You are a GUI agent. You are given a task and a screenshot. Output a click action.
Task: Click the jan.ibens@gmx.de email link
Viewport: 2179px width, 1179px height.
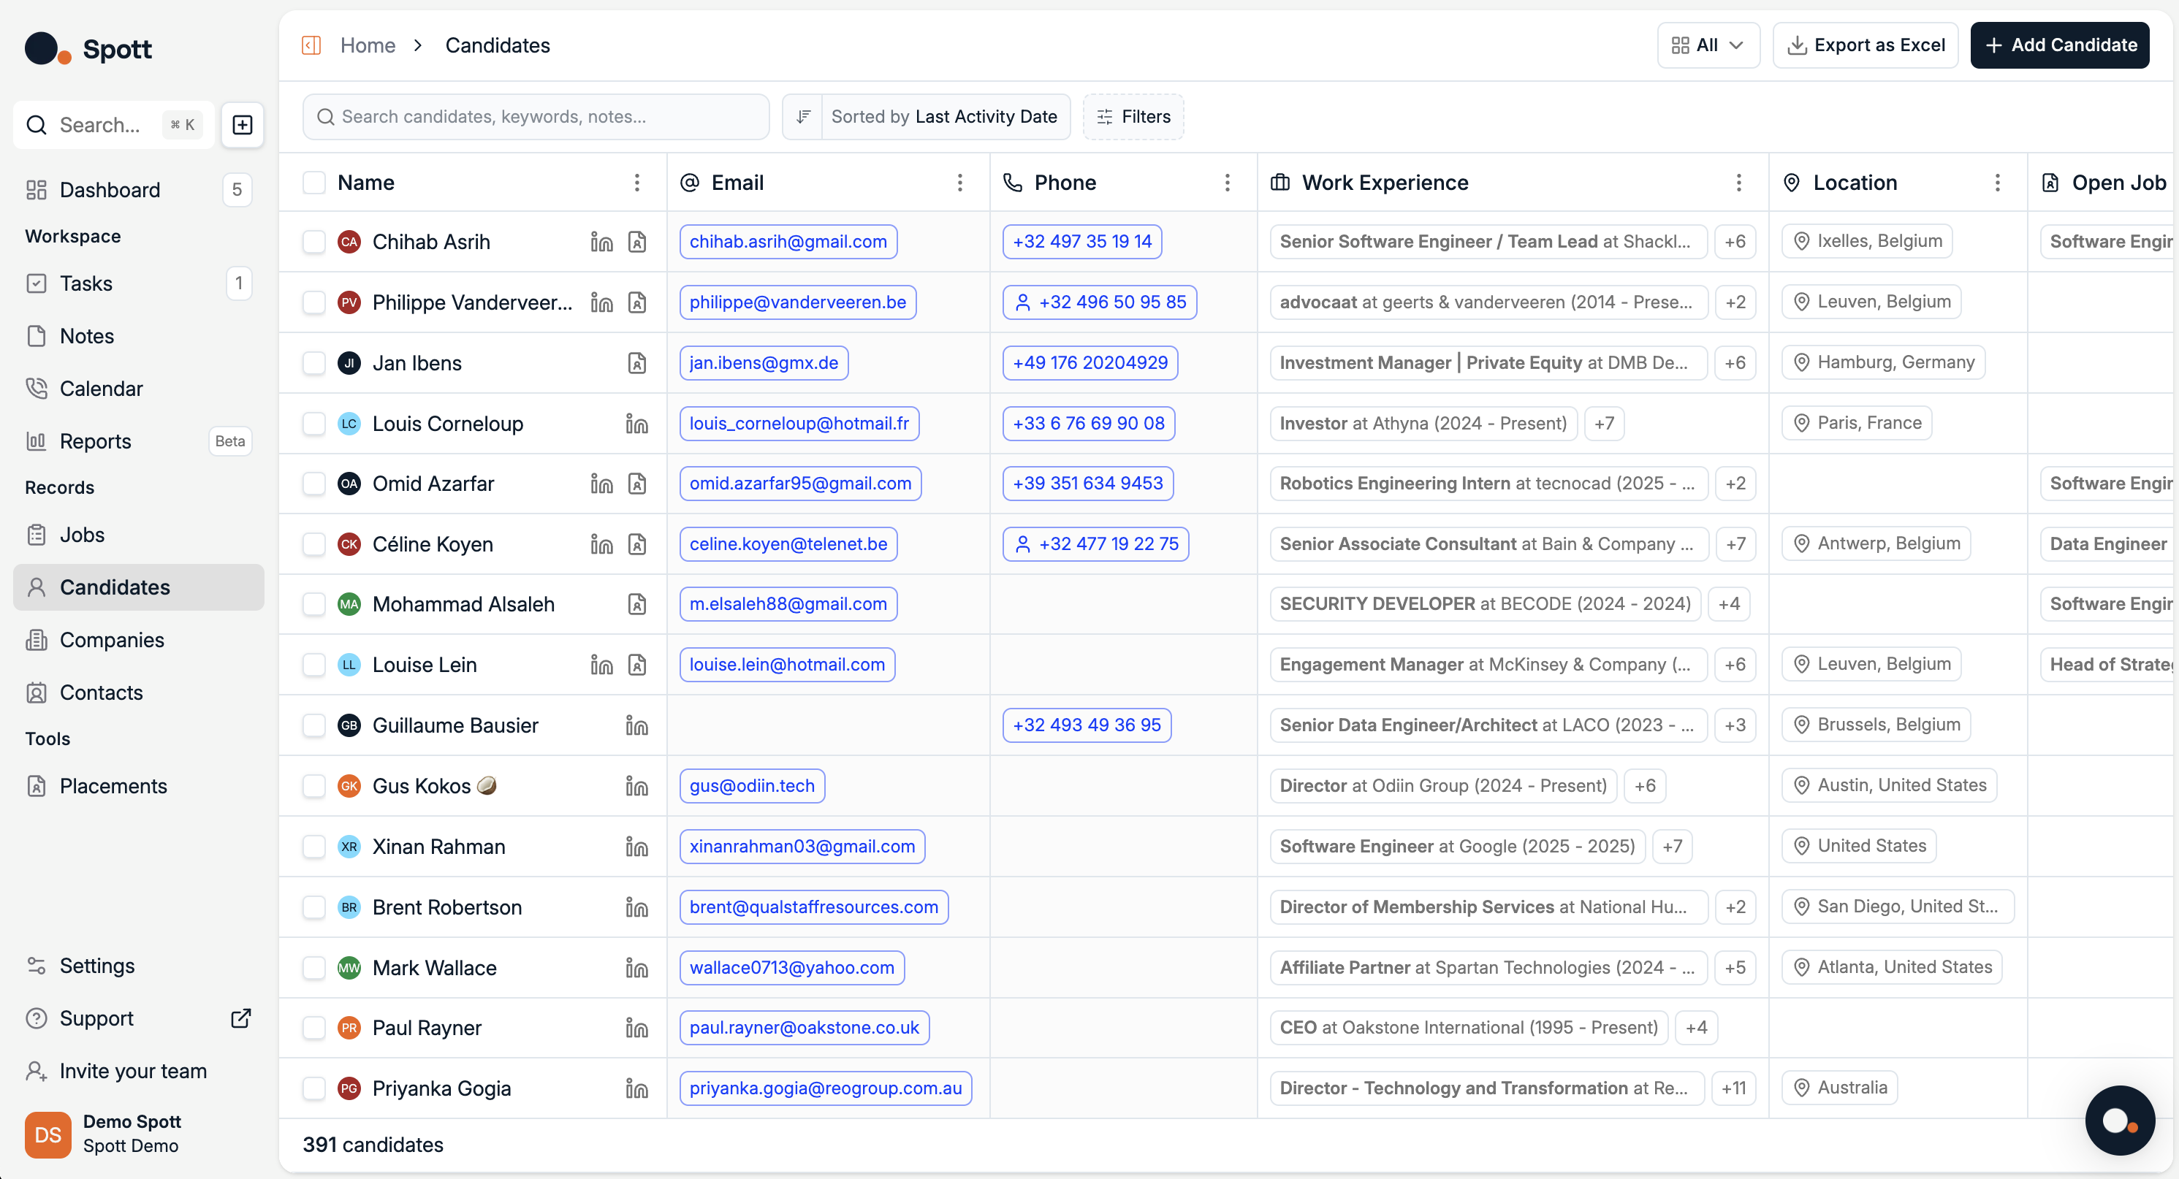[763, 363]
